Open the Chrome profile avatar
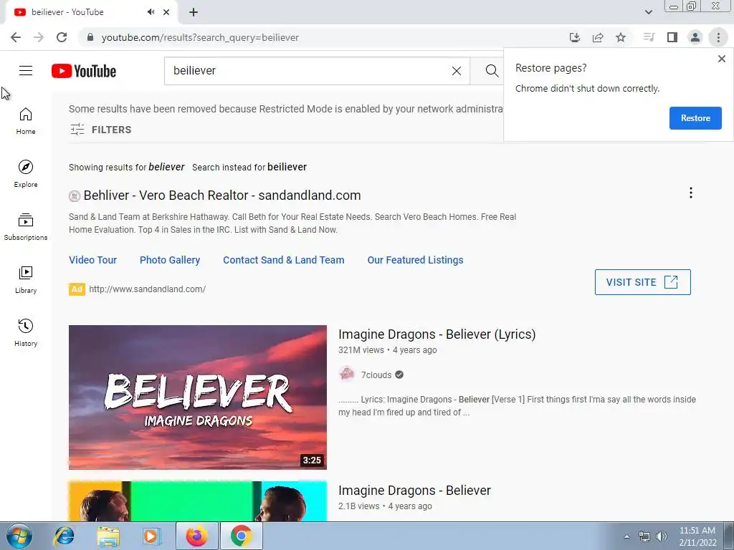Viewport: 734px width, 550px height. point(695,37)
